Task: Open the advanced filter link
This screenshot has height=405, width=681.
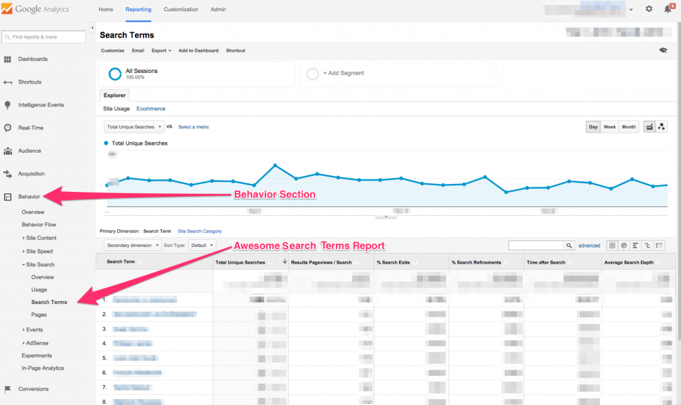Action: click(x=589, y=246)
